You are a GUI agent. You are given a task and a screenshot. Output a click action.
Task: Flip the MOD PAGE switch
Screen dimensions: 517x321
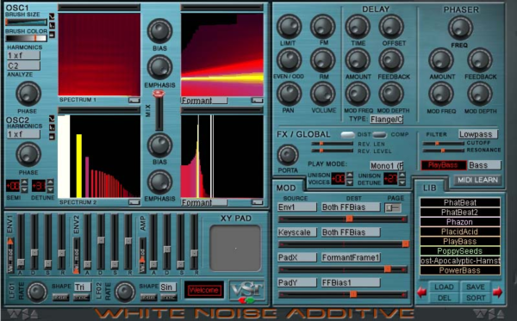pos(393,207)
